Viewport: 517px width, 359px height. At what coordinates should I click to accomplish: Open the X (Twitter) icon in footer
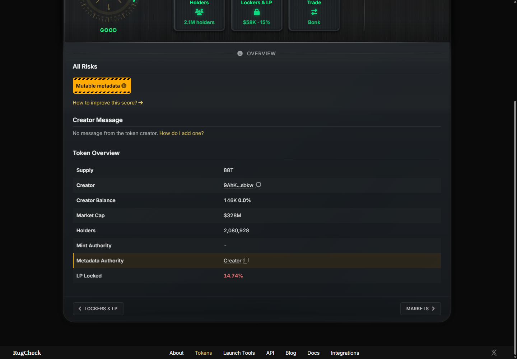[494, 353]
